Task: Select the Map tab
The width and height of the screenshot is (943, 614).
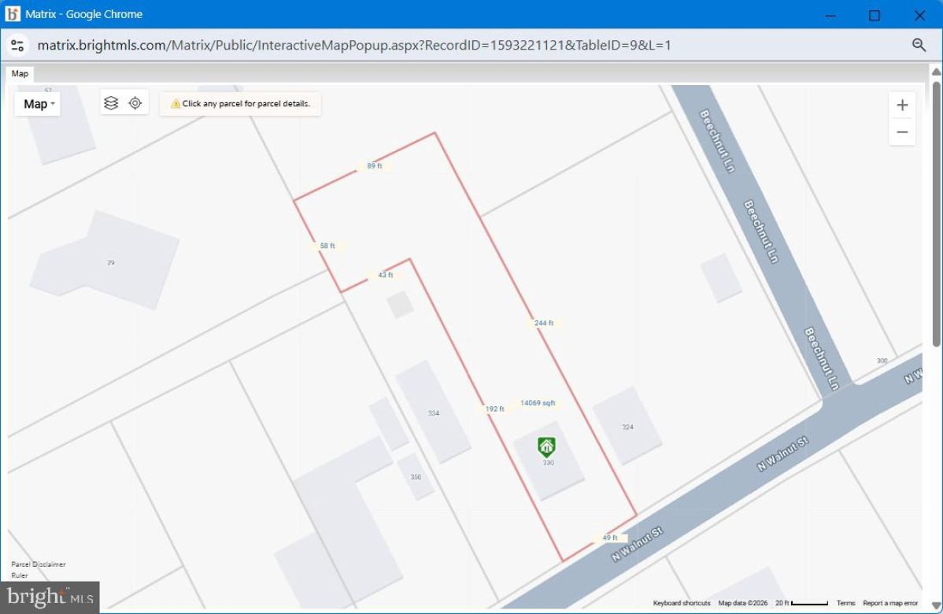Action: click(20, 73)
